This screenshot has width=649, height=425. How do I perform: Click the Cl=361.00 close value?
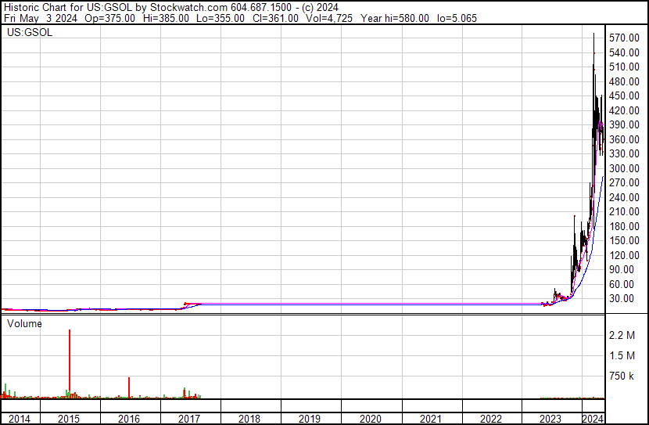point(275,18)
